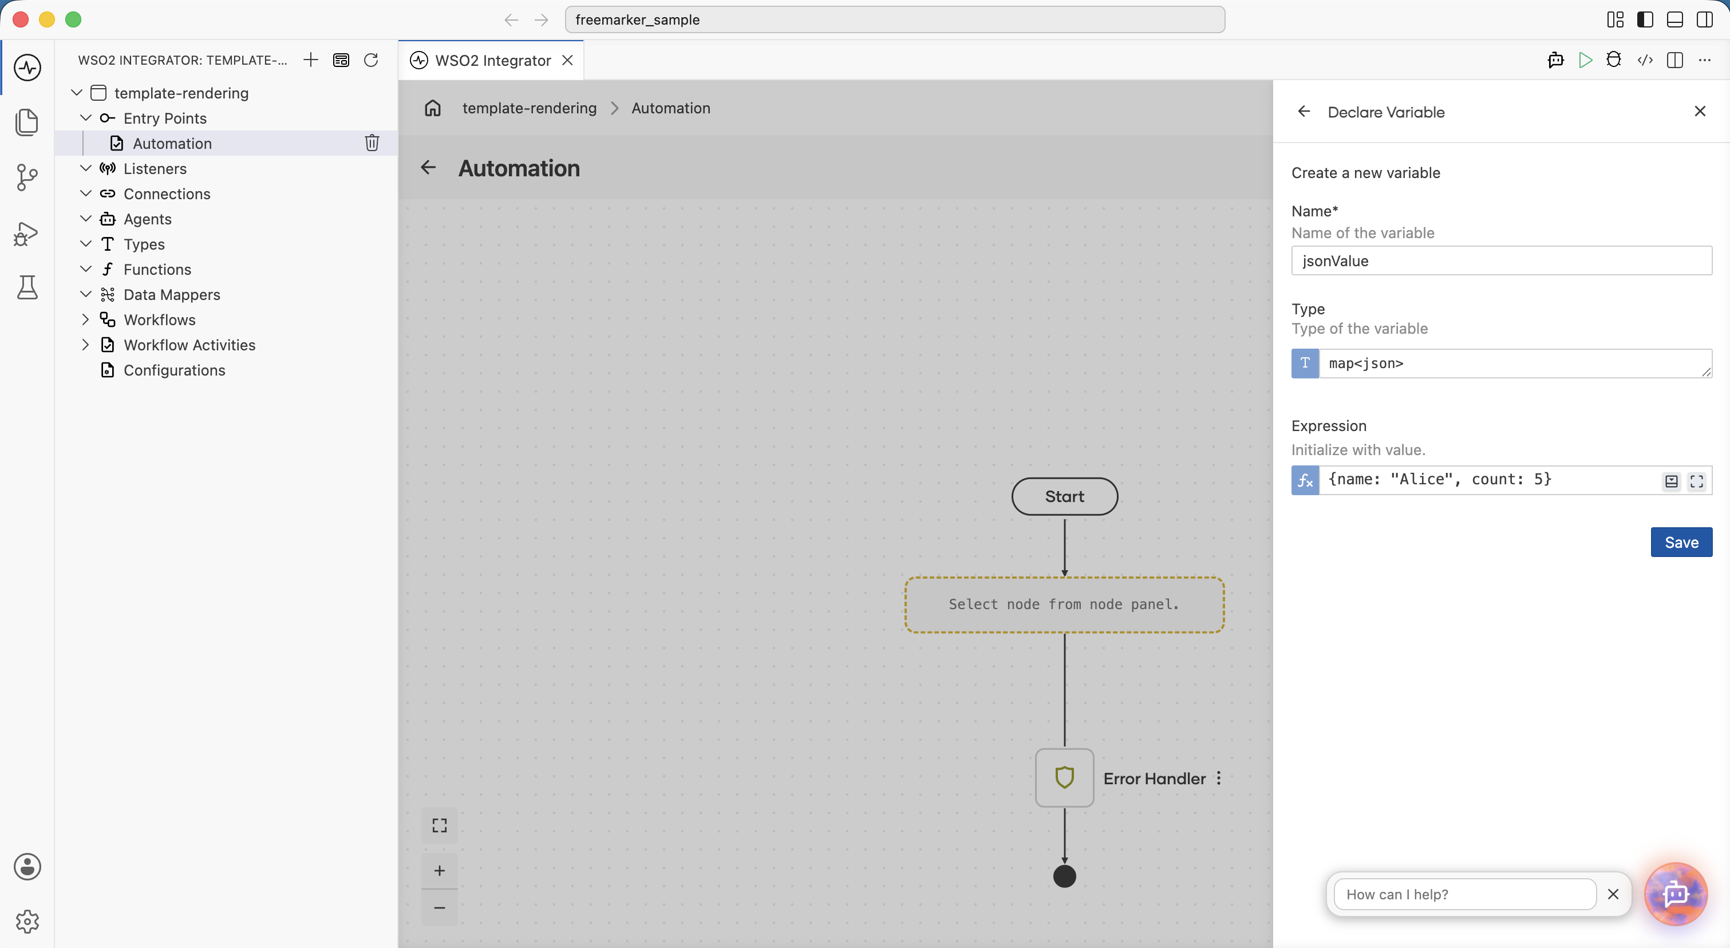
Task: Open the Explorer files icon in activity bar
Action: click(x=27, y=122)
